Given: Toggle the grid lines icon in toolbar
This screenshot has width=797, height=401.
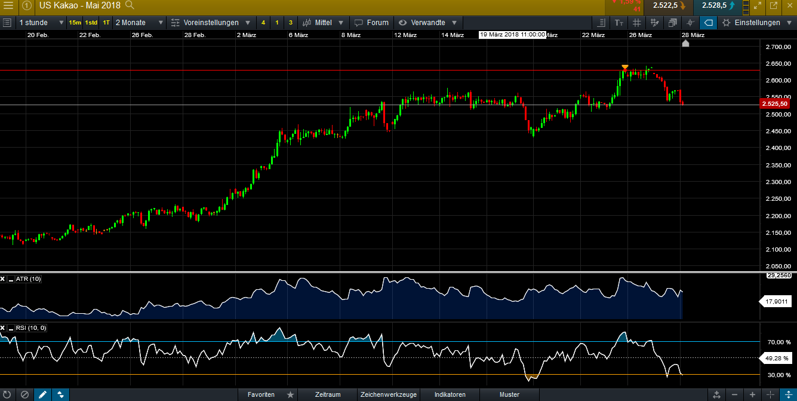Looking at the screenshot, I should (x=637, y=23).
